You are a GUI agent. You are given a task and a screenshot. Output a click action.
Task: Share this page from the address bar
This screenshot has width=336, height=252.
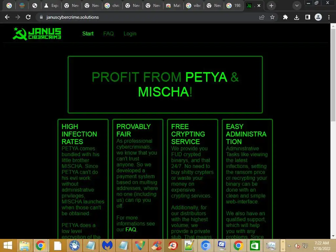262,17
